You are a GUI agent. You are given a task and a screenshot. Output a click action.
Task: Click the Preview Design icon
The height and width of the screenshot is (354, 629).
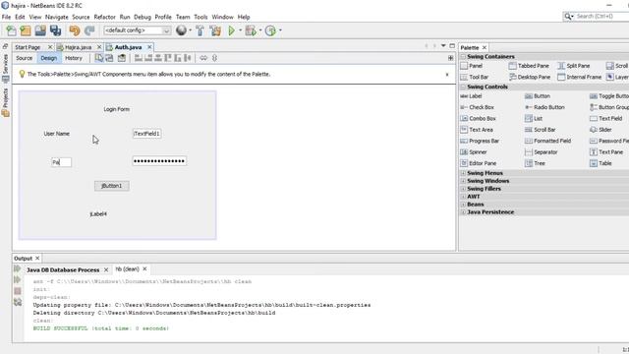(x=122, y=58)
